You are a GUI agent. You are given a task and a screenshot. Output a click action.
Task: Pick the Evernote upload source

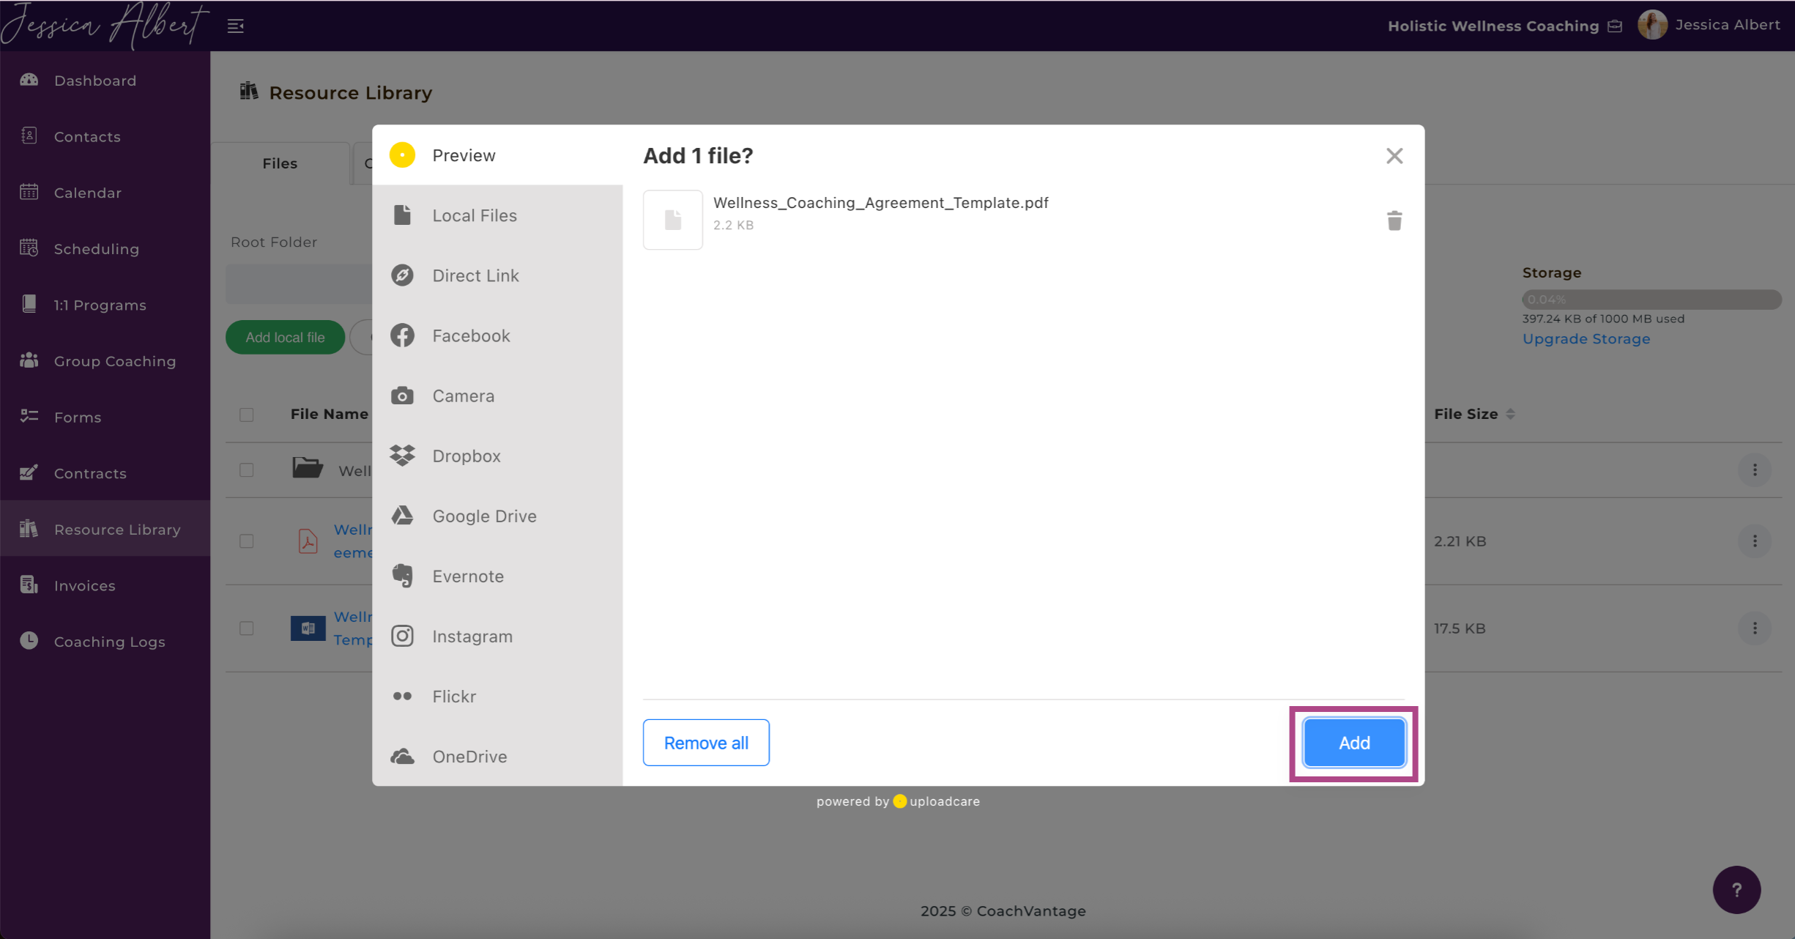coord(467,576)
